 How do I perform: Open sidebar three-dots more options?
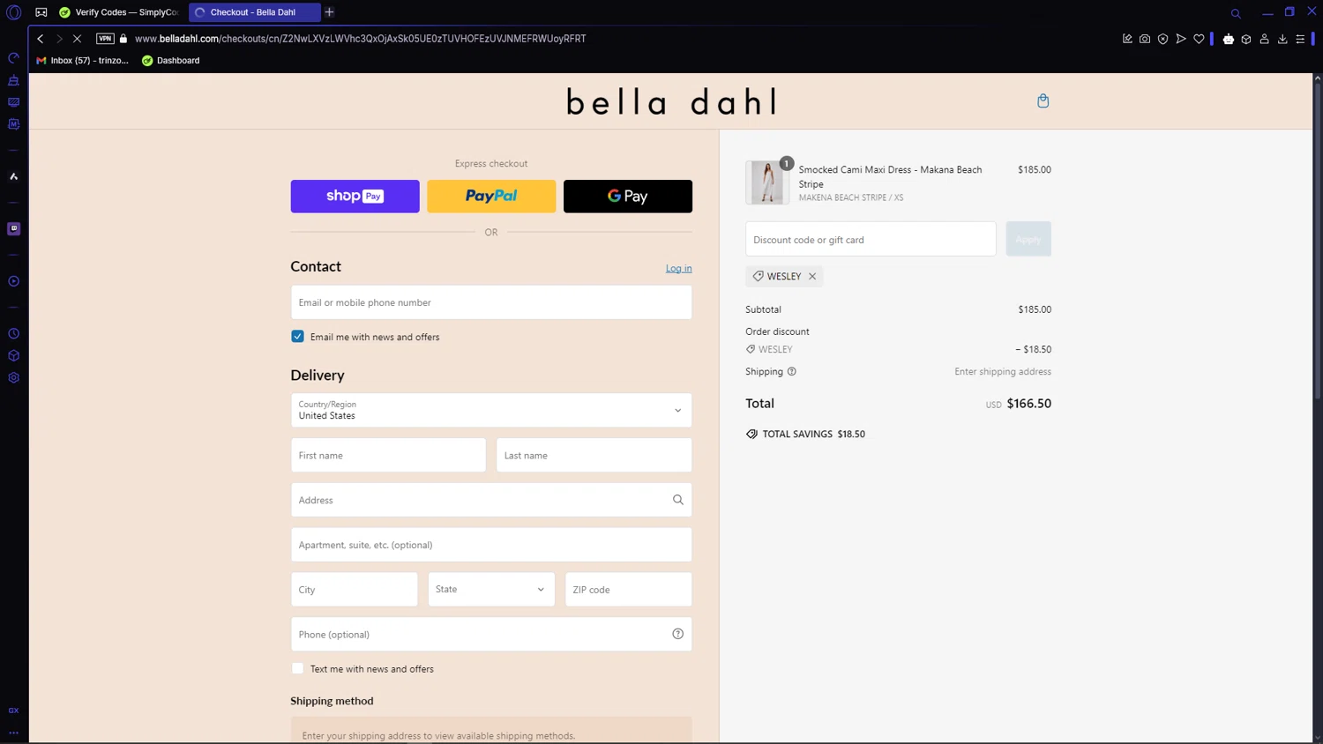coord(13,733)
